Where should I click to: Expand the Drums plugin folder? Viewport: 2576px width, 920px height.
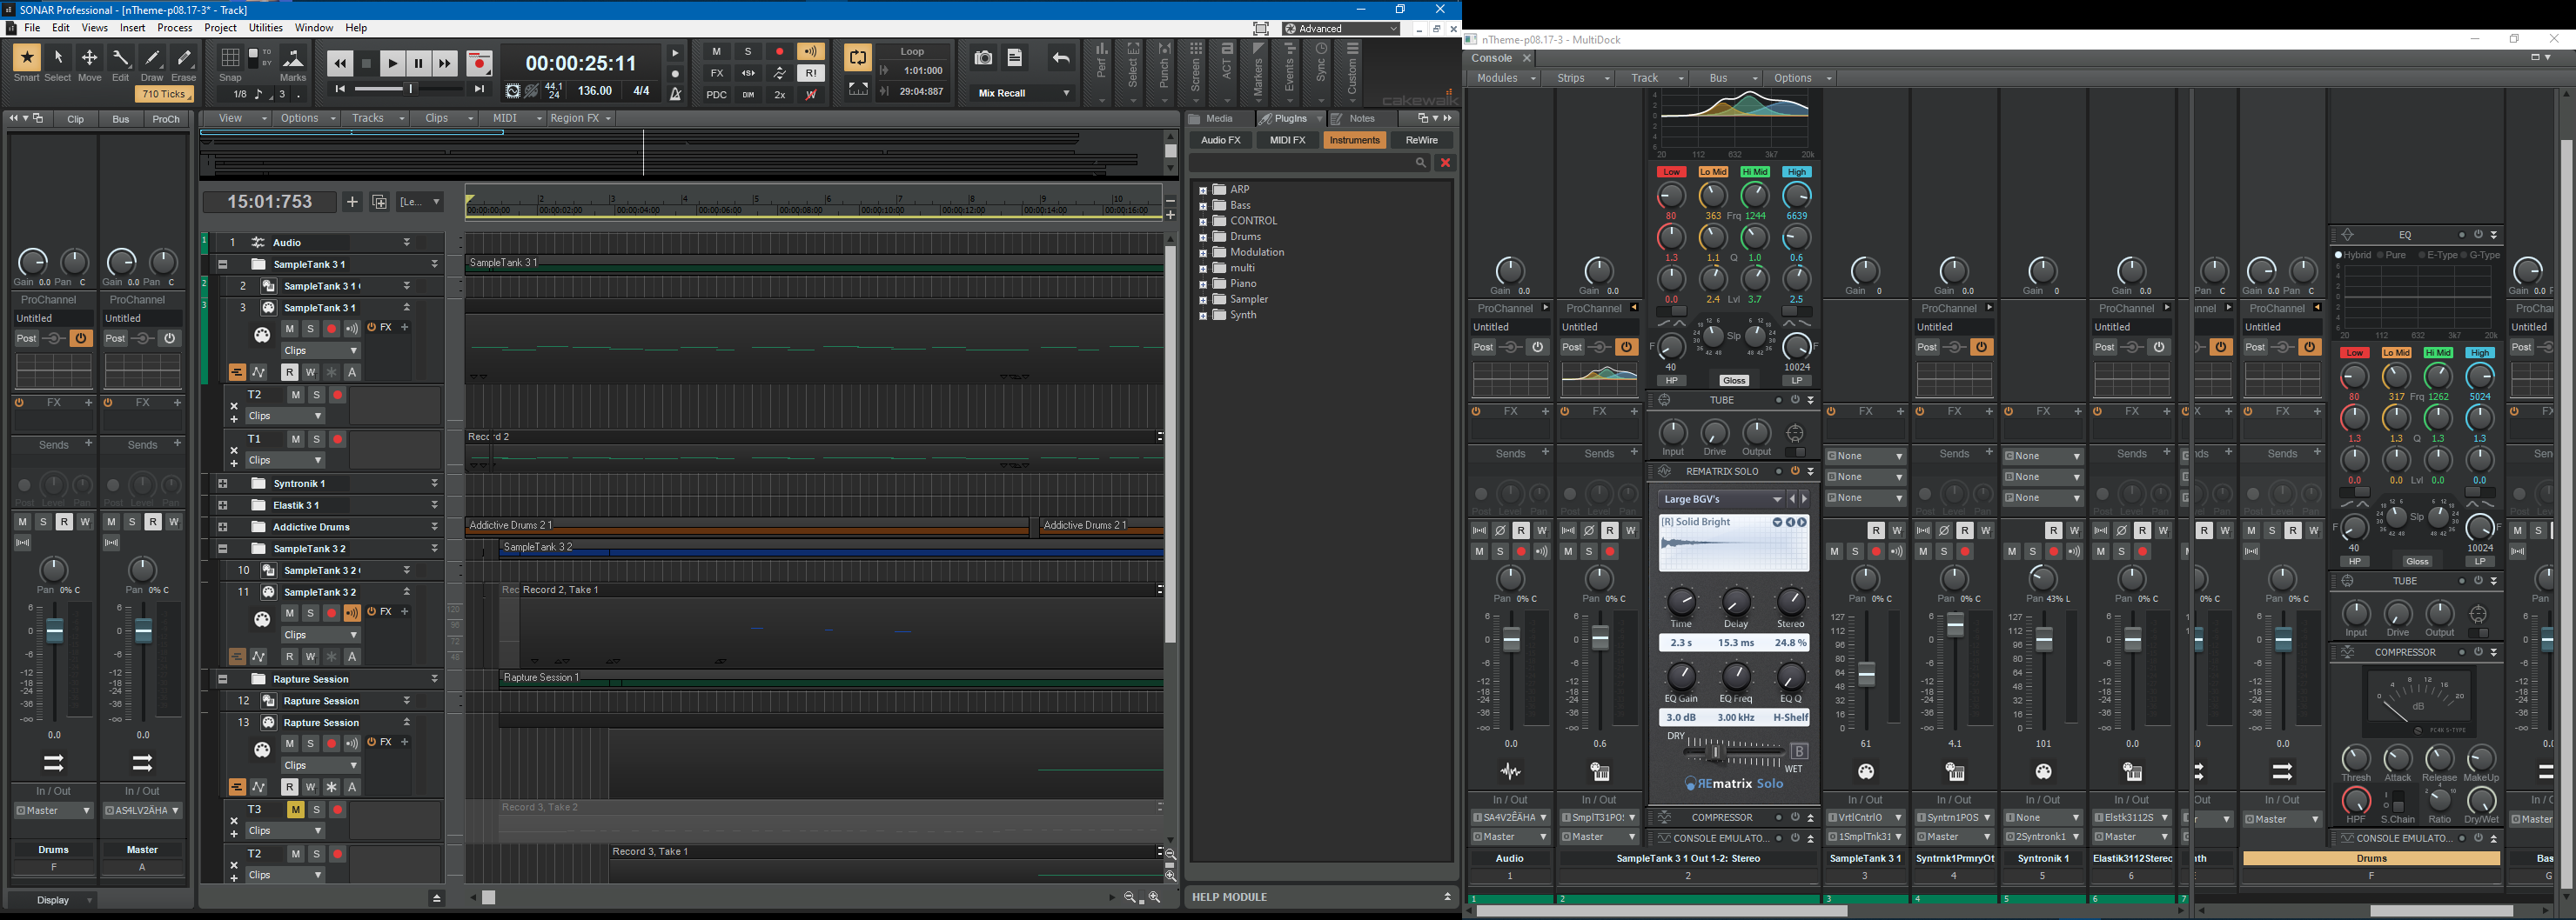[x=1203, y=237]
